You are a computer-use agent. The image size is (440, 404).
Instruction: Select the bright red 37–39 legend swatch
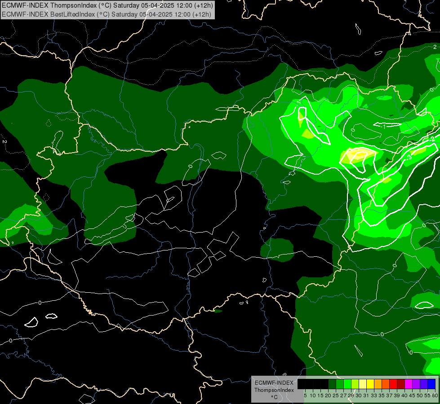[393, 384]
